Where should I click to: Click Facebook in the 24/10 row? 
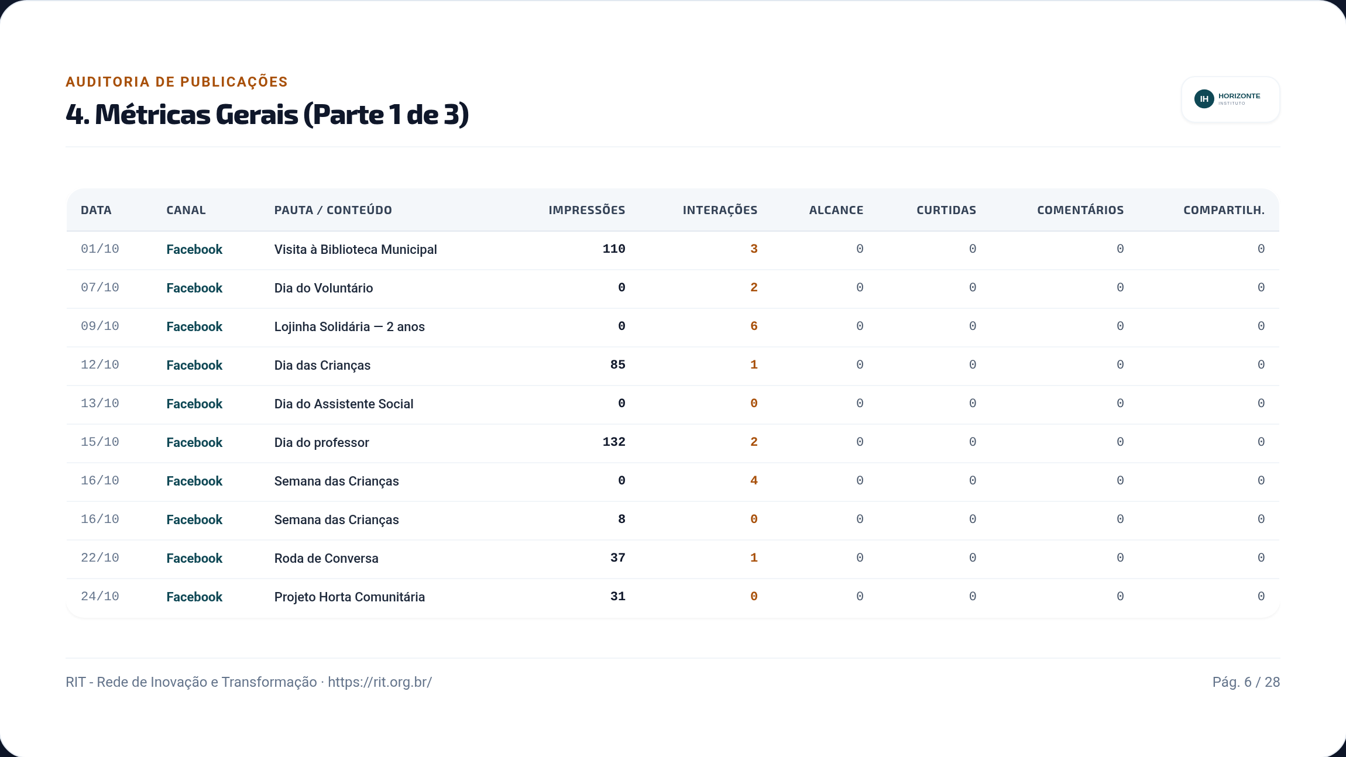(194, 597)
